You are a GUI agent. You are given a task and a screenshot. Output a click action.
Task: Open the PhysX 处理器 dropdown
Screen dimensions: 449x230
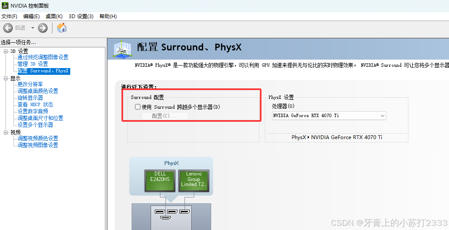pyautogui.click(x=329, y=115)
